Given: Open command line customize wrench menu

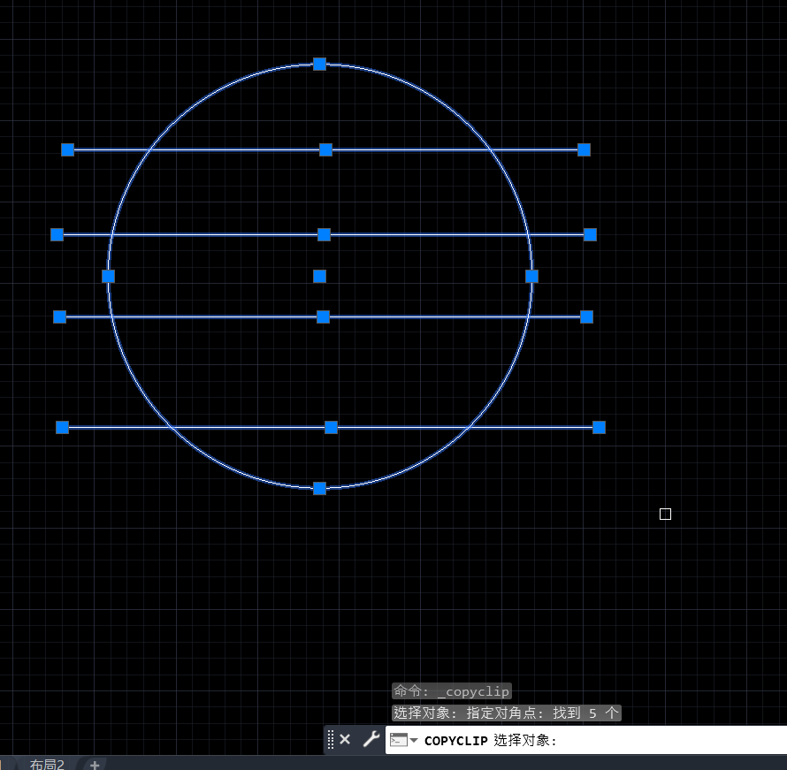Looking at the screenshot, I should [371, 739].
